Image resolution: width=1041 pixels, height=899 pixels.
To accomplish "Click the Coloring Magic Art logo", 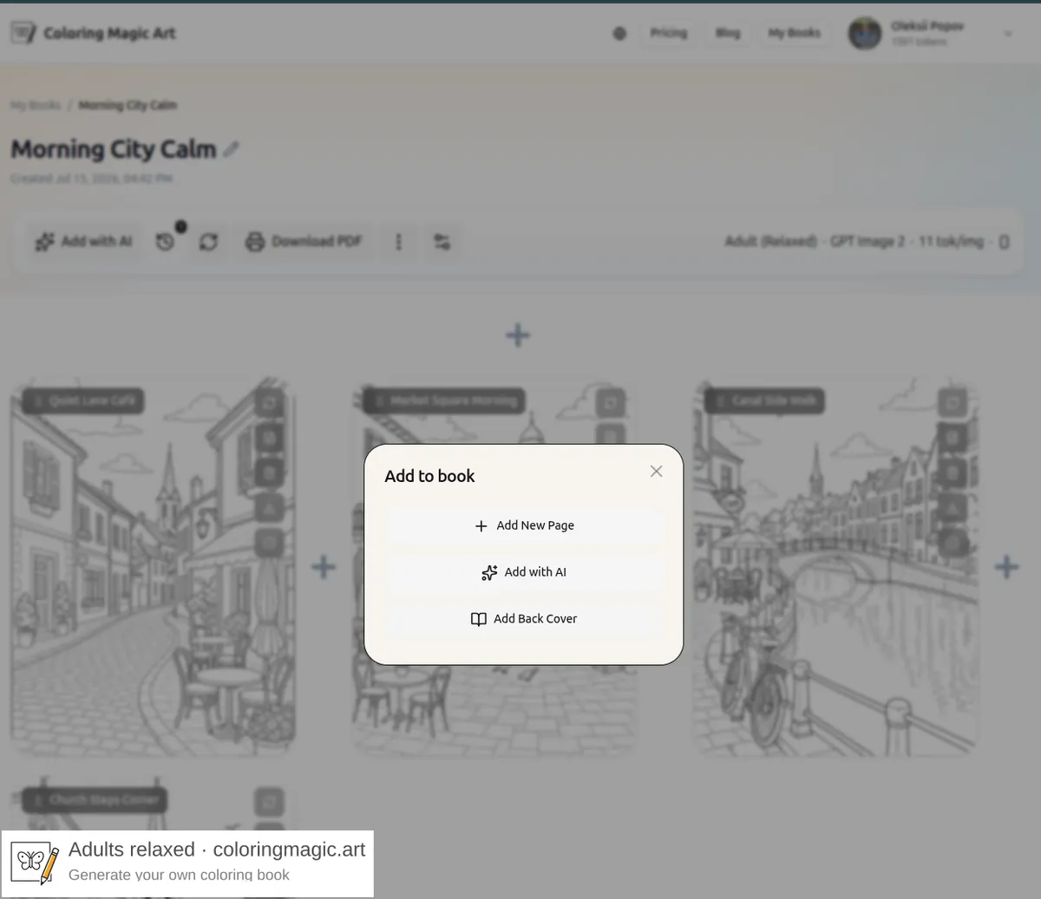I will click(93, 33).
